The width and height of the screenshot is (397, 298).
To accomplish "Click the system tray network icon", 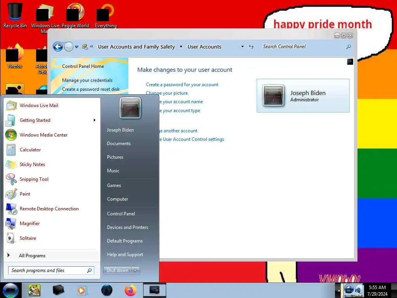I will click(x=349, y=289).
